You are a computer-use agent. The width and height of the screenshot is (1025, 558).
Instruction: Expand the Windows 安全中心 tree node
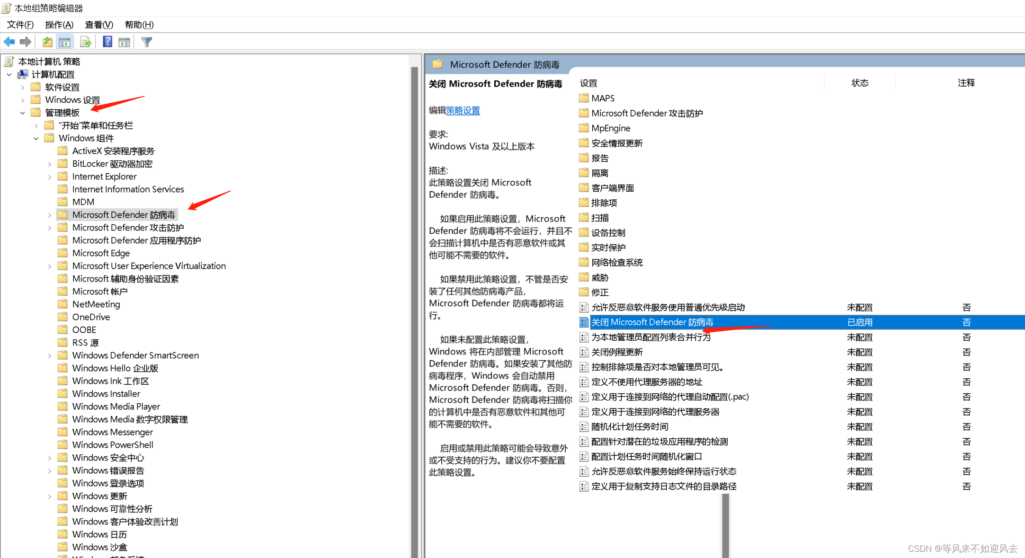pyautogui.click(x=49, y=458)
